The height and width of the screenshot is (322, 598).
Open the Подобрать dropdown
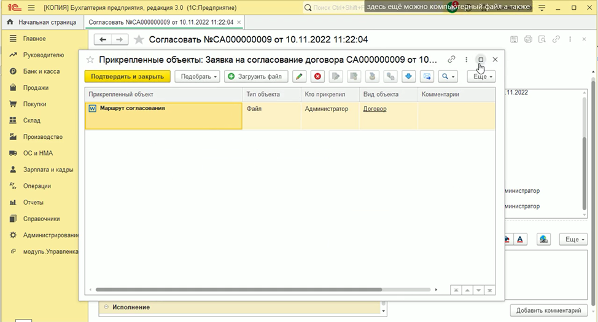tap(197, 76)
